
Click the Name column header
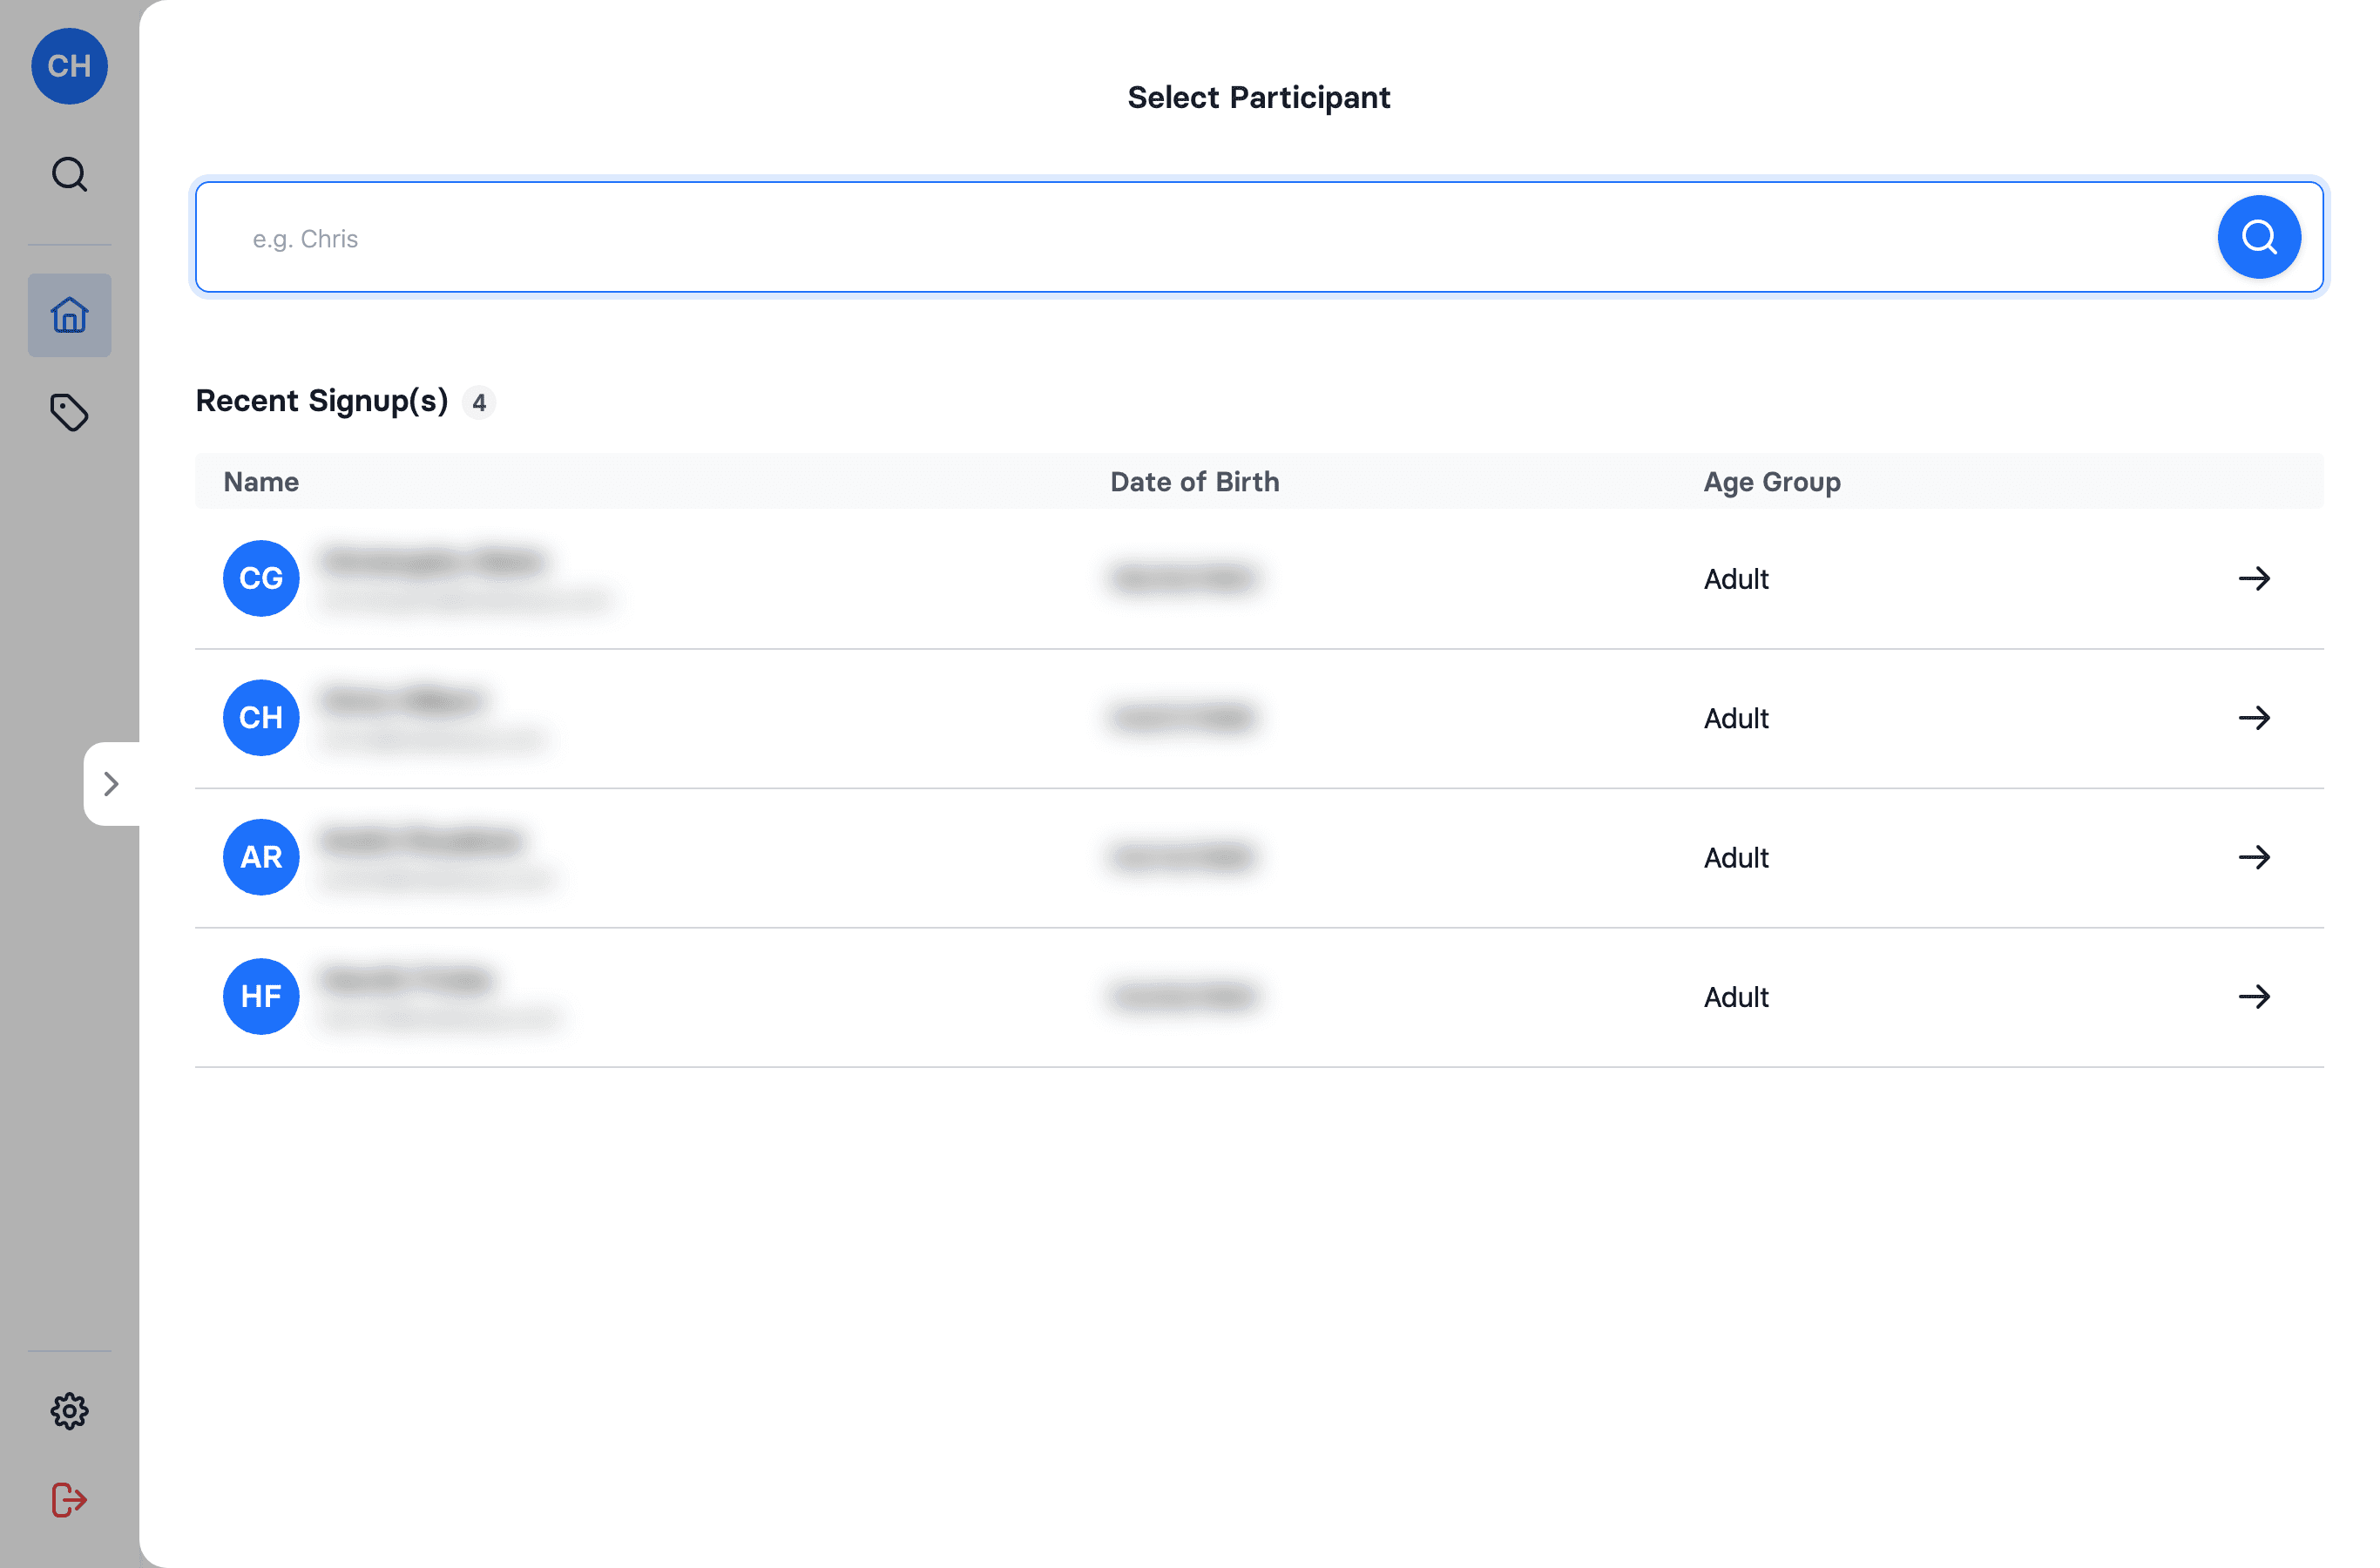pyautogui.click(x=261, y=482)
